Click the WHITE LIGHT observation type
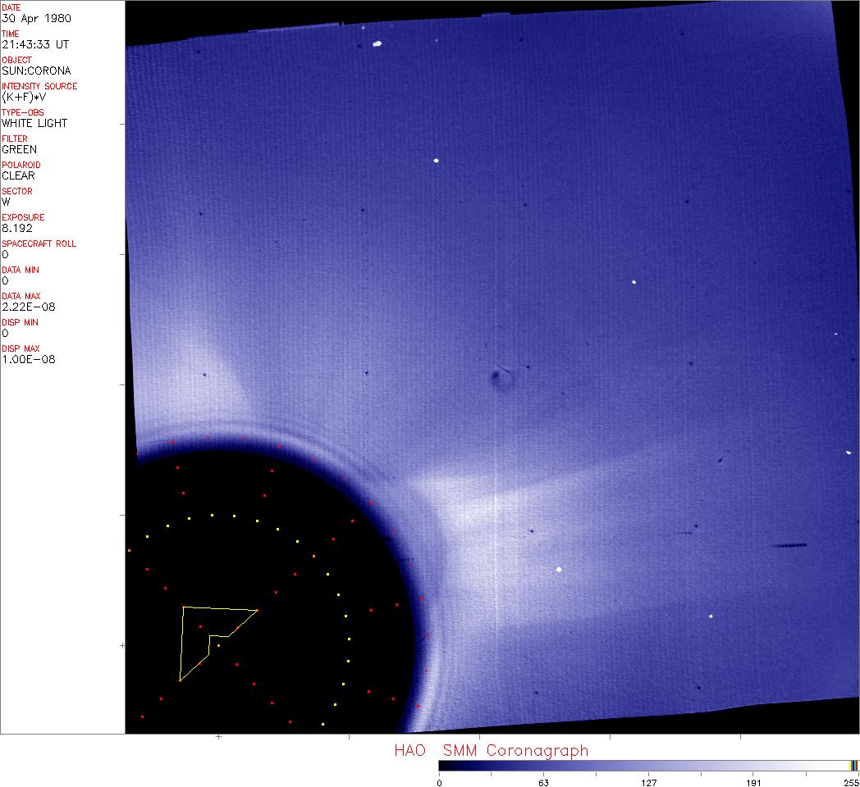 point(34,123)
